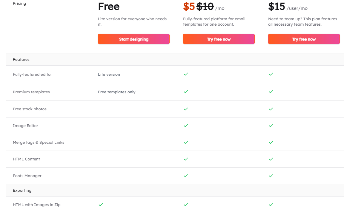Select the Lite version text under Fully-featured editor
344x215 pixels.
[109, 74]
